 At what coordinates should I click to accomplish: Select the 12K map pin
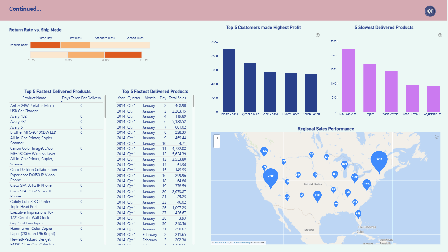click(315, 175)
